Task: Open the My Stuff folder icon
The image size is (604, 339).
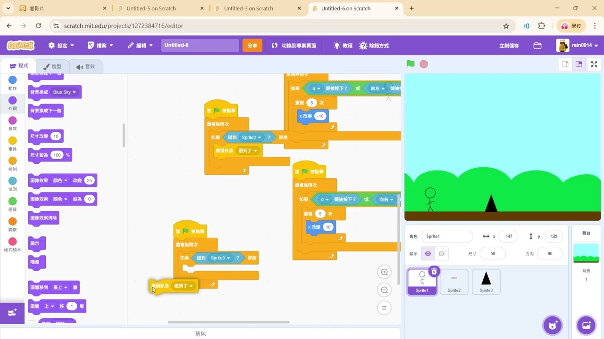Action: (537, 46)
